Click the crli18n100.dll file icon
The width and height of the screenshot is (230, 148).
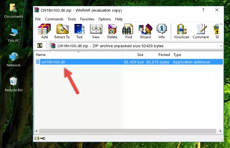[38, 62]
